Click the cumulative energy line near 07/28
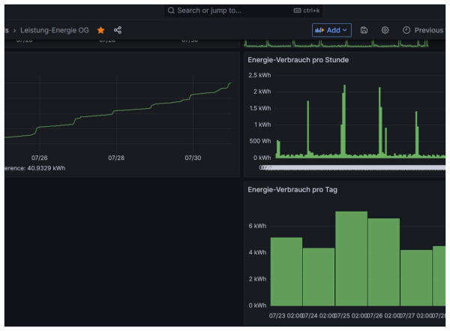The width and height of the screenshot is (450, 331). [x=116, y=113]
